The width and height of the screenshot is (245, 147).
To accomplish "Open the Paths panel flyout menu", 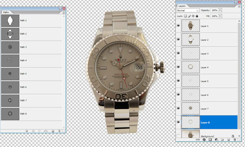I will pos(64,13).
